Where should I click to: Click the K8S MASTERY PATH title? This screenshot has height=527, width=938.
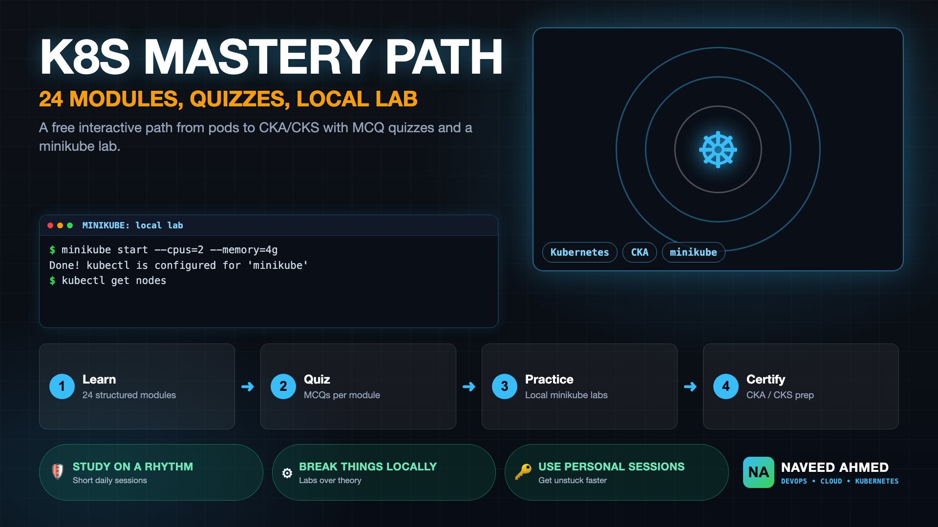(271, 57)
